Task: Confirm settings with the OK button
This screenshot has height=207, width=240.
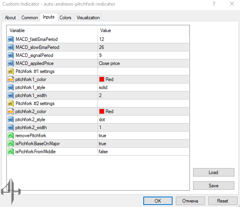Action: 158,201
